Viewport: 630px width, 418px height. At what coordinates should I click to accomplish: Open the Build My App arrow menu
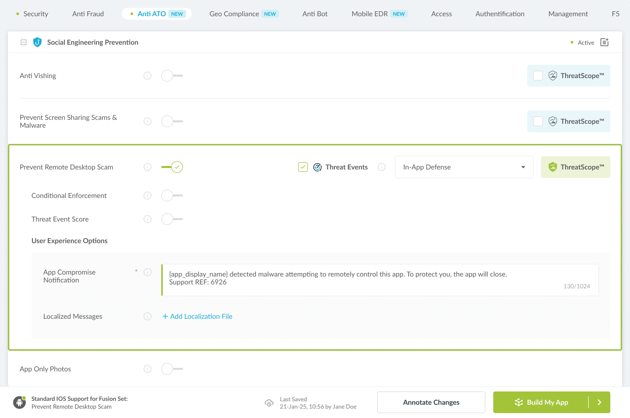[x=600, y=402]
